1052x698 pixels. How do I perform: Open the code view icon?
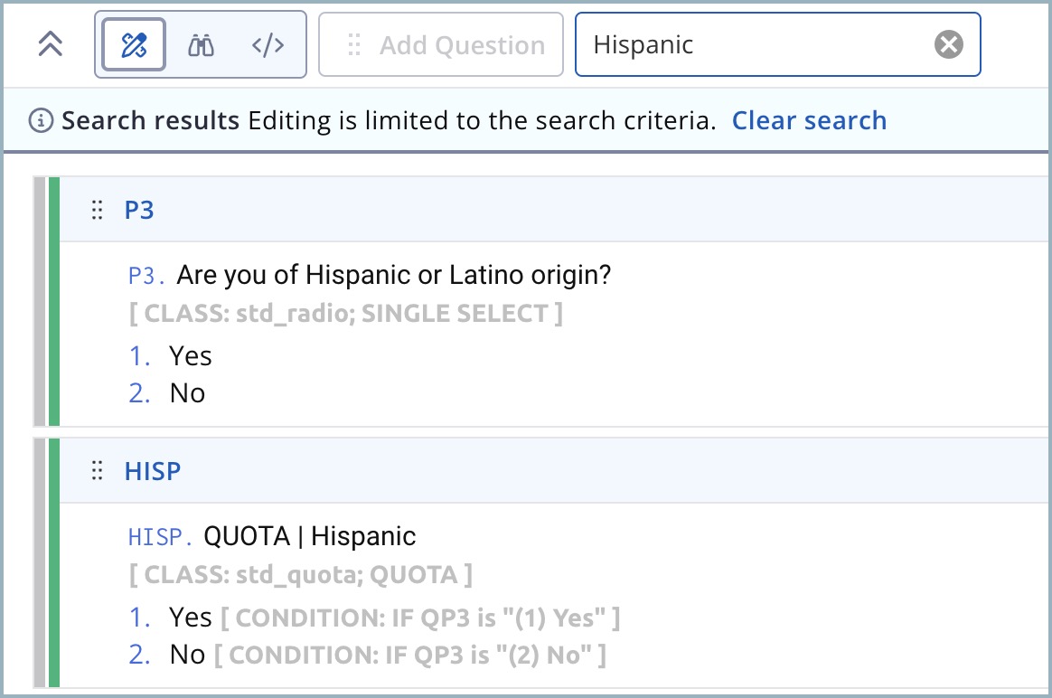coord(268,45)
